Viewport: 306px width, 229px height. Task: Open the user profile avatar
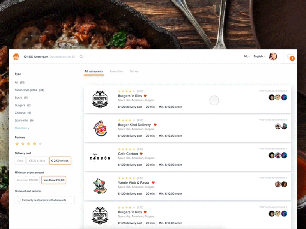pos(273,56)
